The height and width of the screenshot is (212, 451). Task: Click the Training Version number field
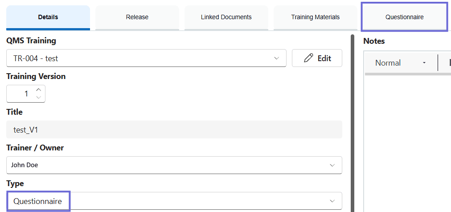pos(26,94)
